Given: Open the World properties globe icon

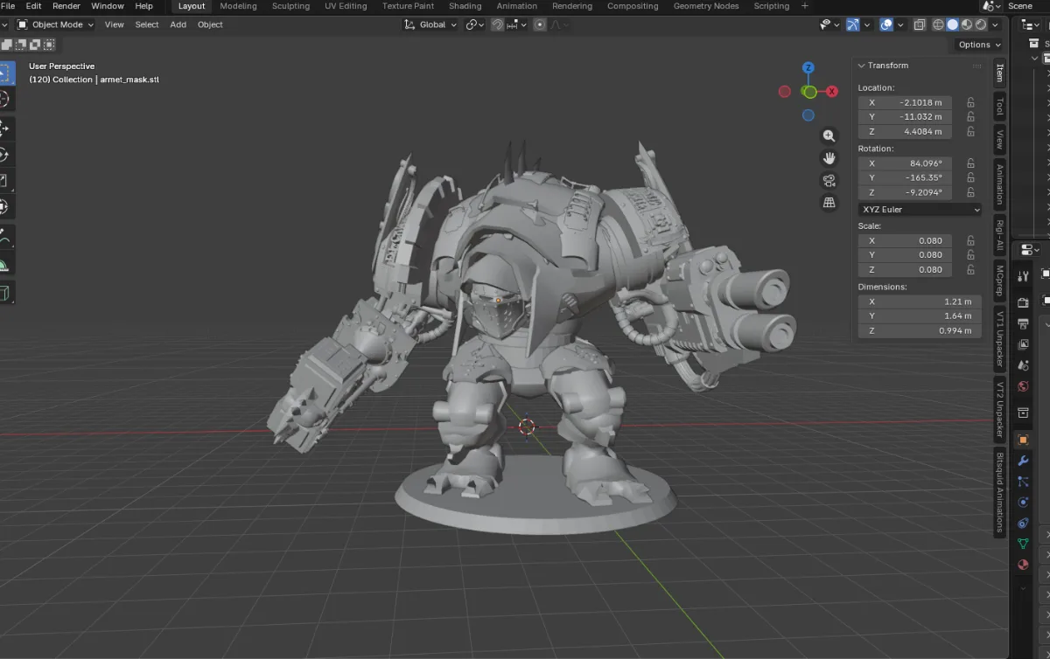Looking at the screenshot, I should tap(1023, 386).
